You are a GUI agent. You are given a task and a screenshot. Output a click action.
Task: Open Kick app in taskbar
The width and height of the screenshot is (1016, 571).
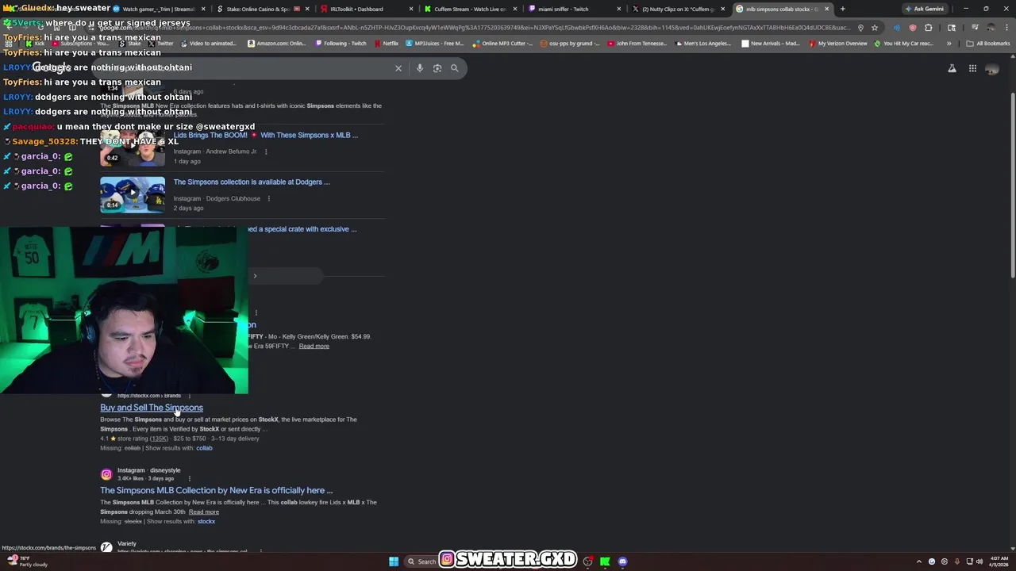(x=605, y=561)
